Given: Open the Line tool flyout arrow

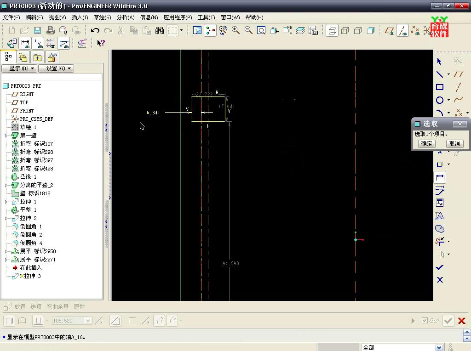Looking at the screenshot, I should (x=448, y=74).
